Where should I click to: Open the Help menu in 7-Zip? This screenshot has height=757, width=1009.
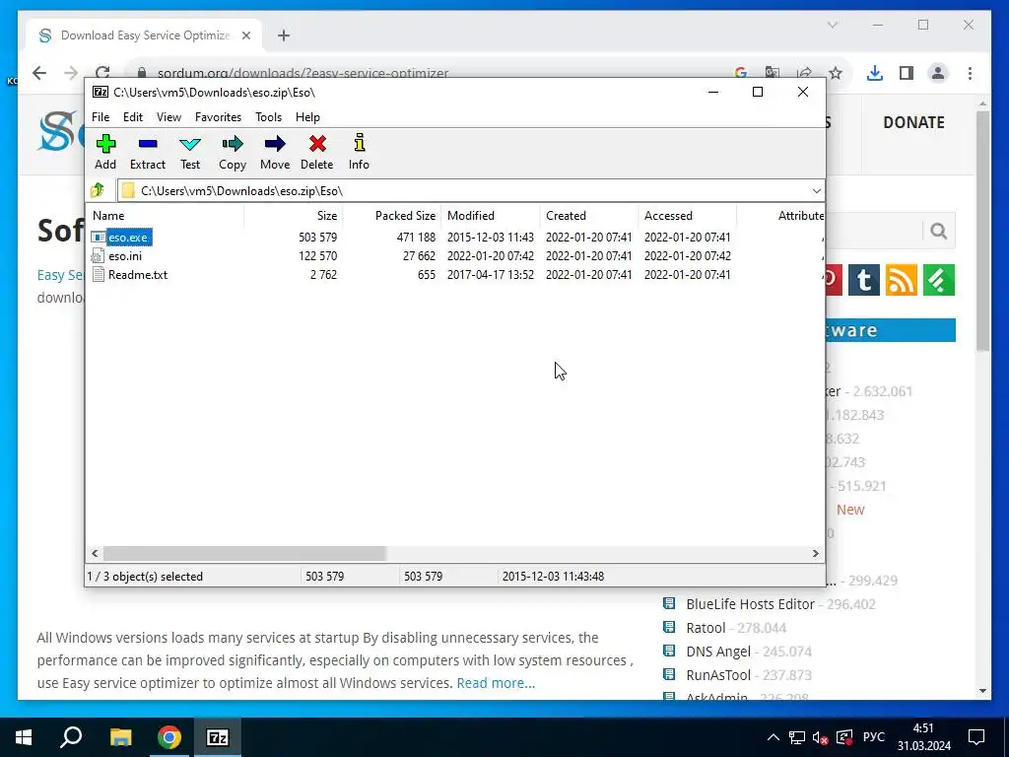(307, 117)
